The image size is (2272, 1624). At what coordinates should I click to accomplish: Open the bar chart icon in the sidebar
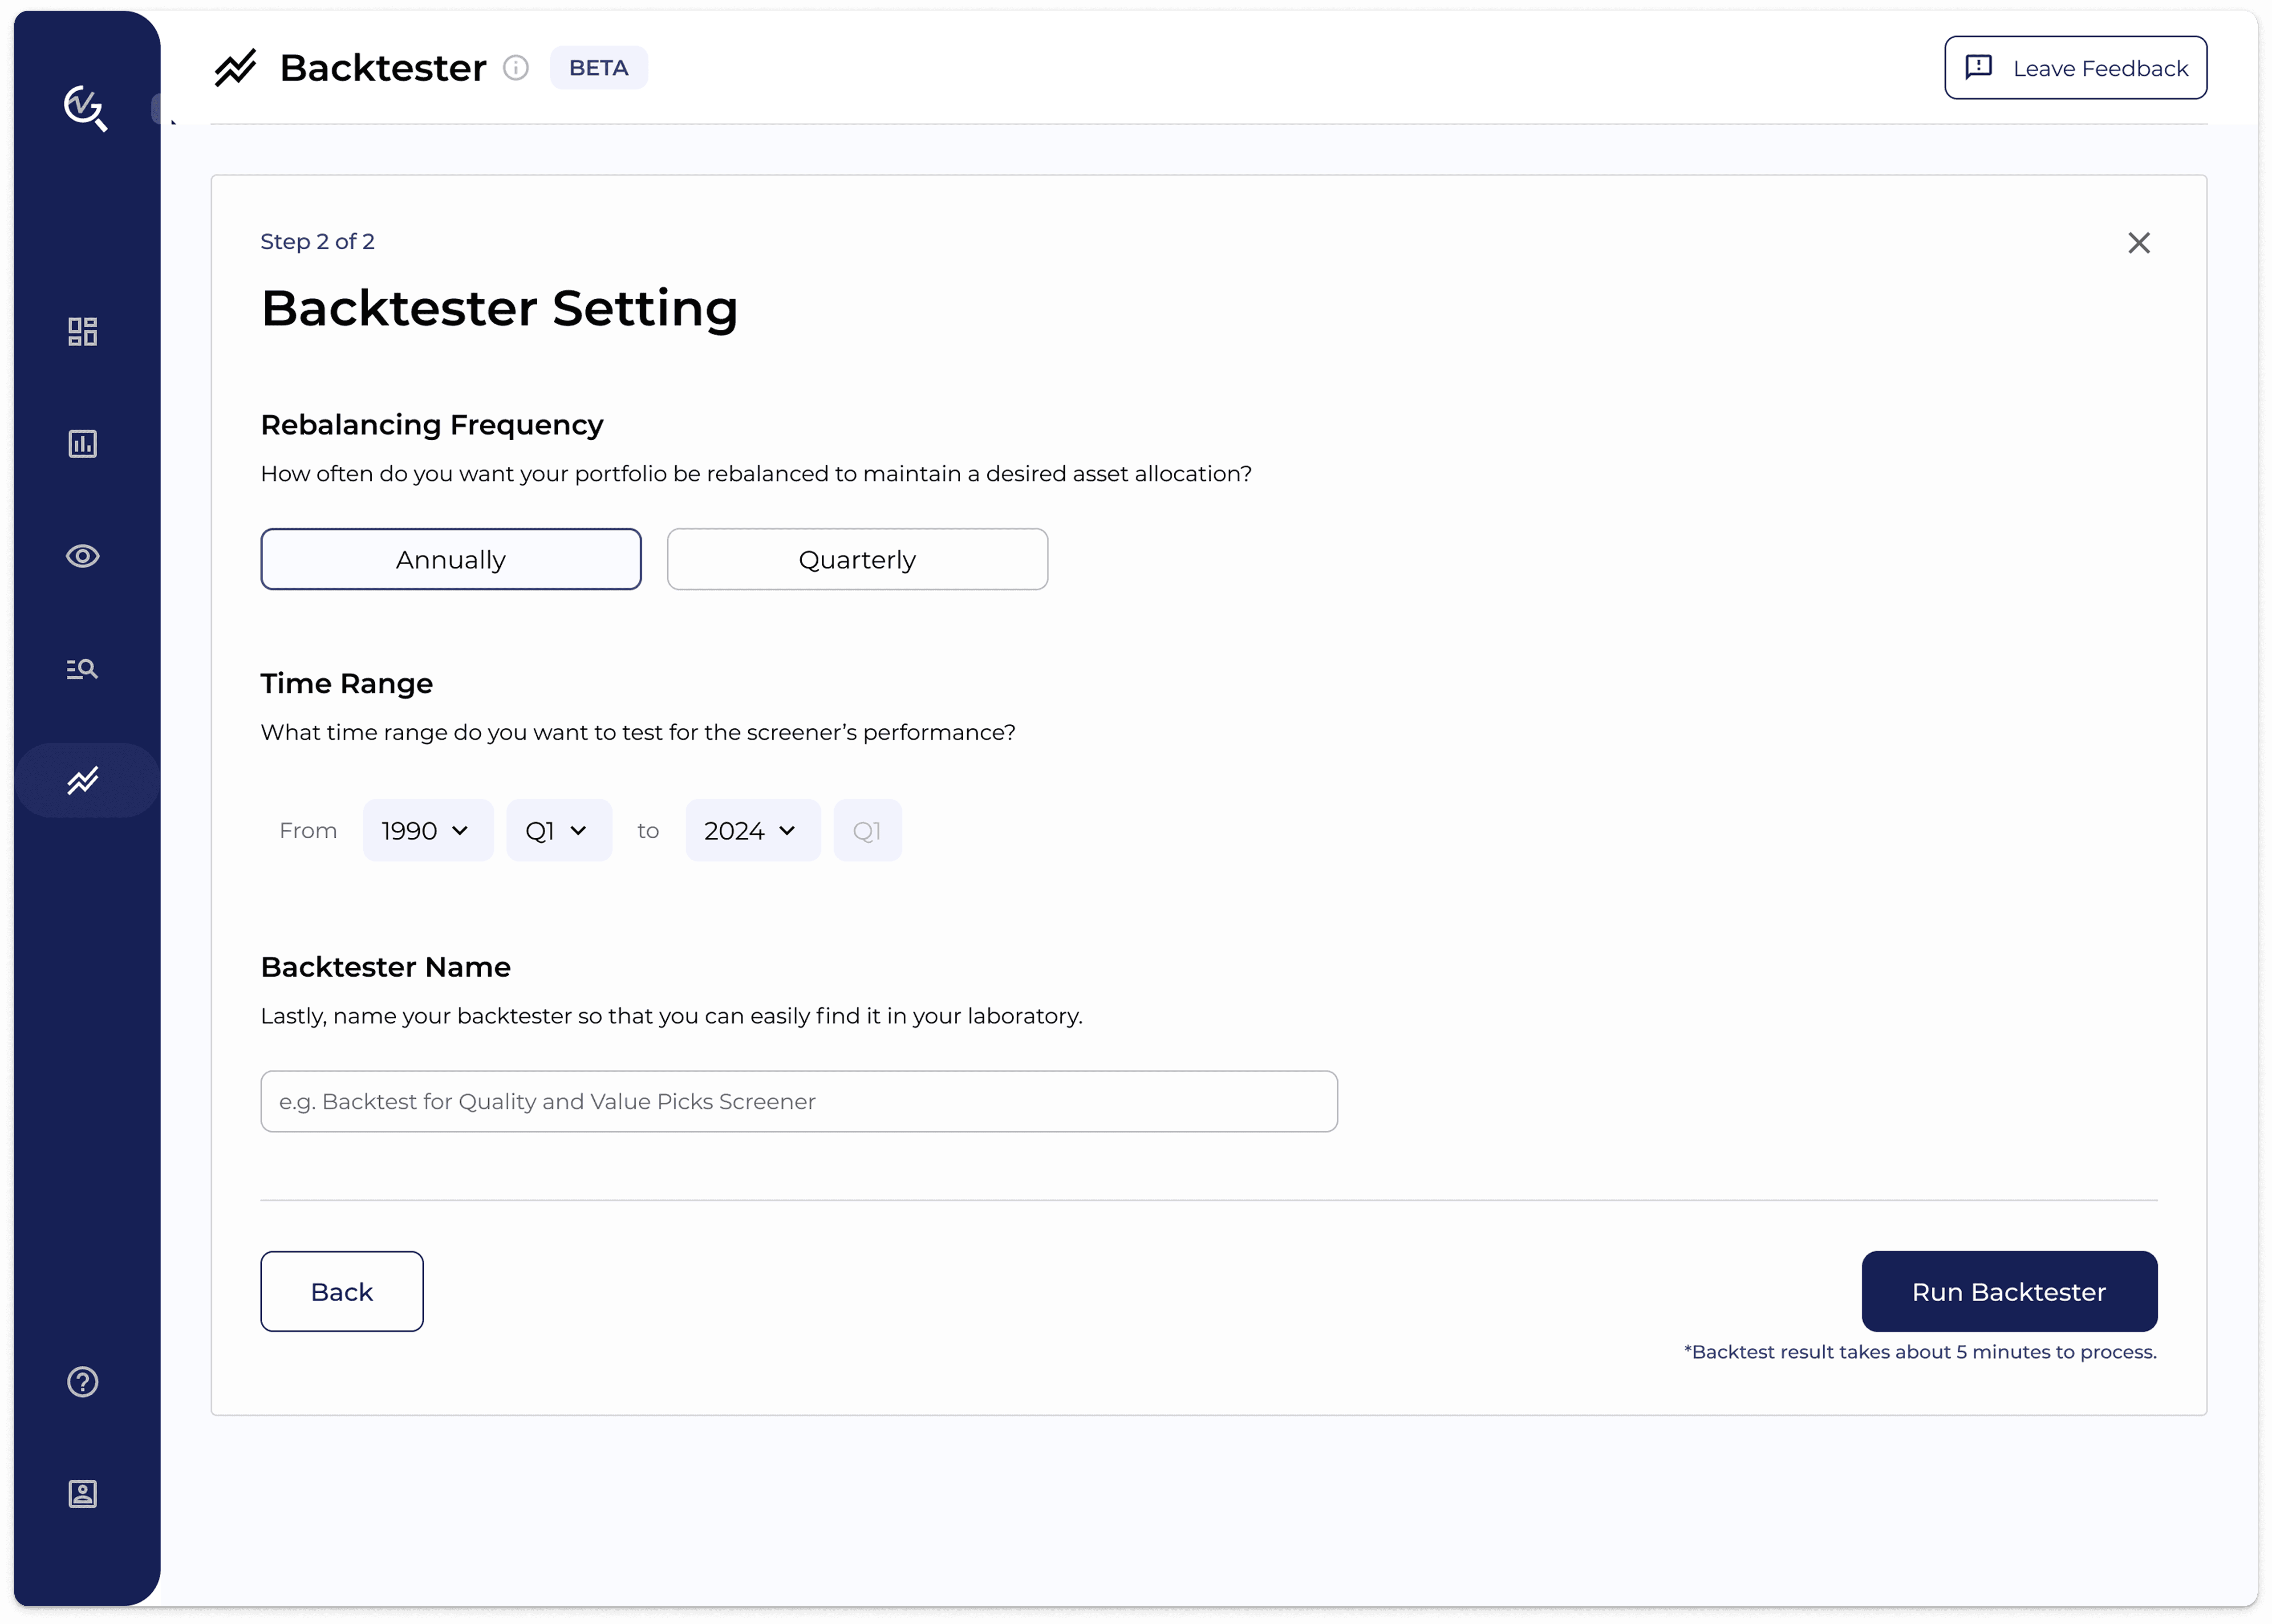tap(83, 444)
